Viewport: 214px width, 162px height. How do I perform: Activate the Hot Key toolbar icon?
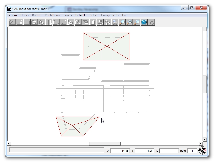point(100,22)
